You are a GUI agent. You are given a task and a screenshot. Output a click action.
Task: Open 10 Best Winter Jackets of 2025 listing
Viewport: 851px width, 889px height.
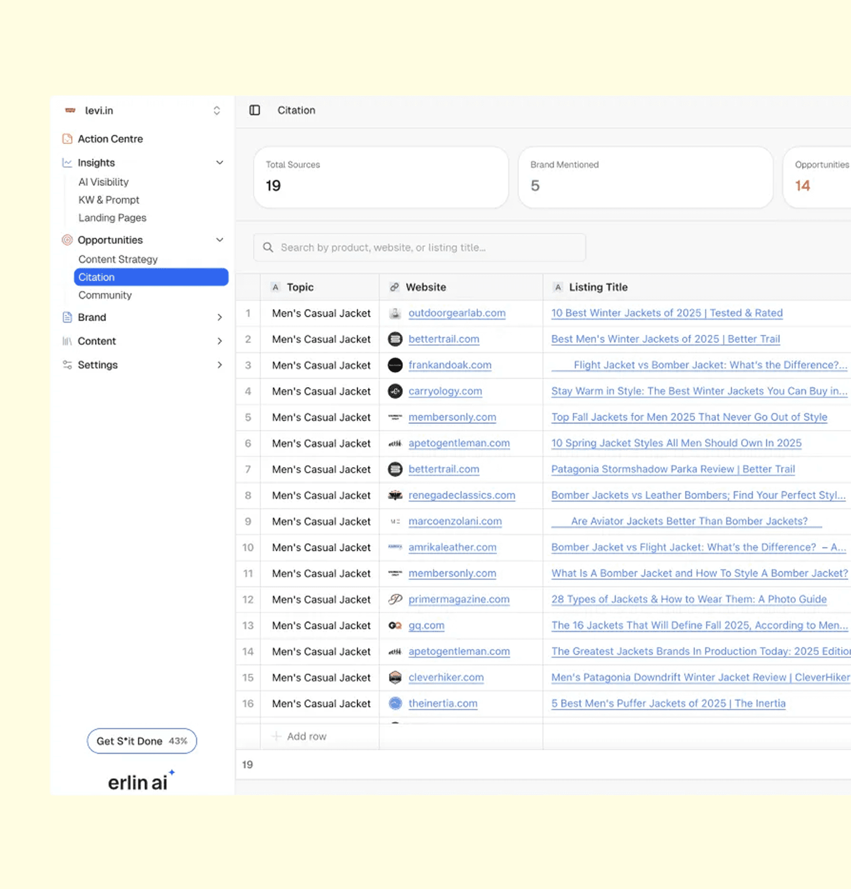667,313
